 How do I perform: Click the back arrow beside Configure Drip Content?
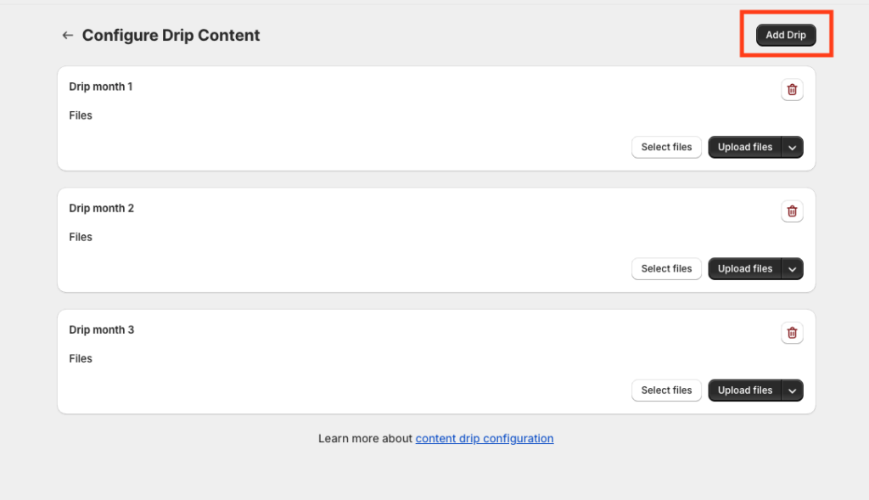pyautogui.click(x=68, y=36)
